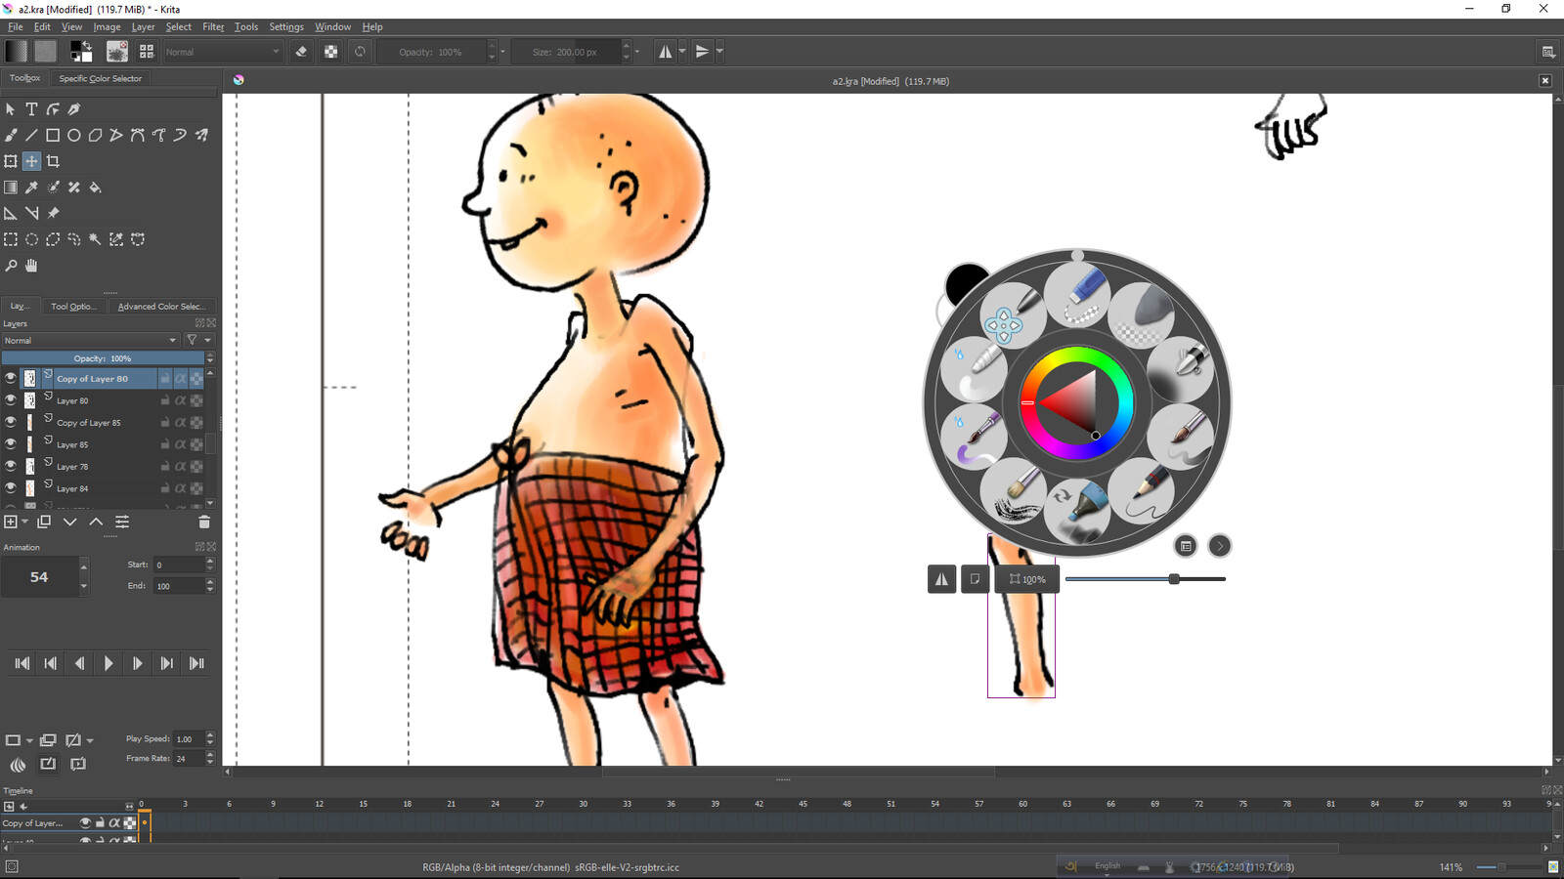Viewport: 1564px width, 879px height.
Task: Hide Layer 80 with its eye icon
Action: click(10, 400)
